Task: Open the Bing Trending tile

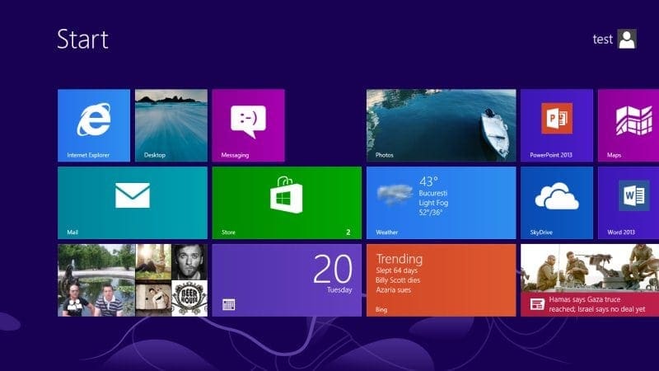Action: click(441, 279)
